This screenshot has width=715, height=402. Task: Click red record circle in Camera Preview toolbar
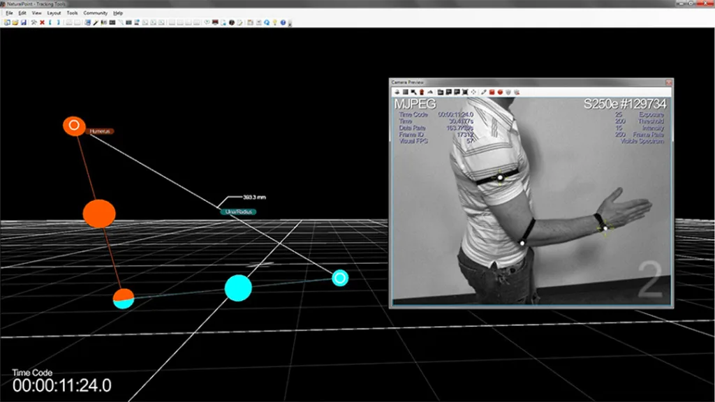tap(500, 92)
